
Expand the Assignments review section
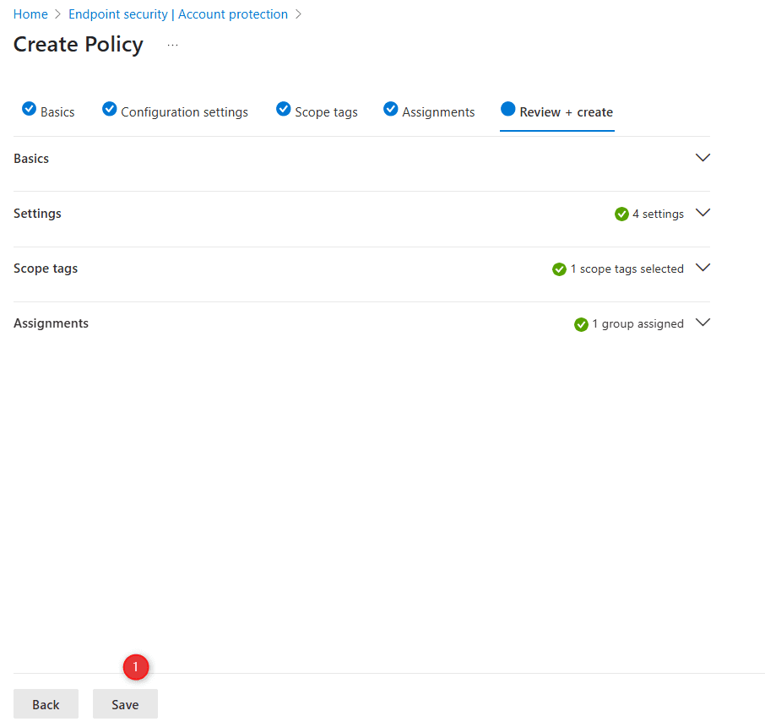tap(703, 323)
